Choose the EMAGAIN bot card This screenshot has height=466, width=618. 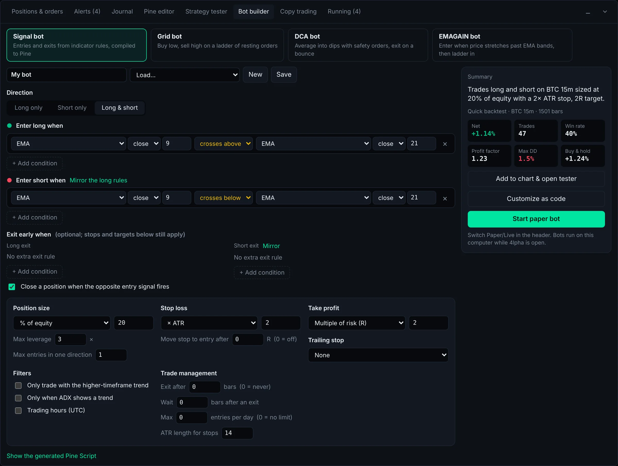coord(502,45)
